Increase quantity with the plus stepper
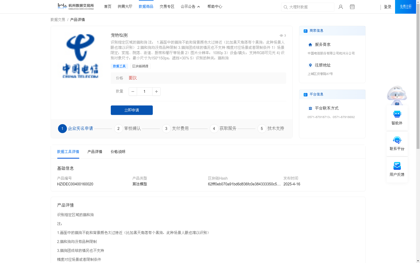The width and height of the screenshot is (420, 263). pos(156,91)
